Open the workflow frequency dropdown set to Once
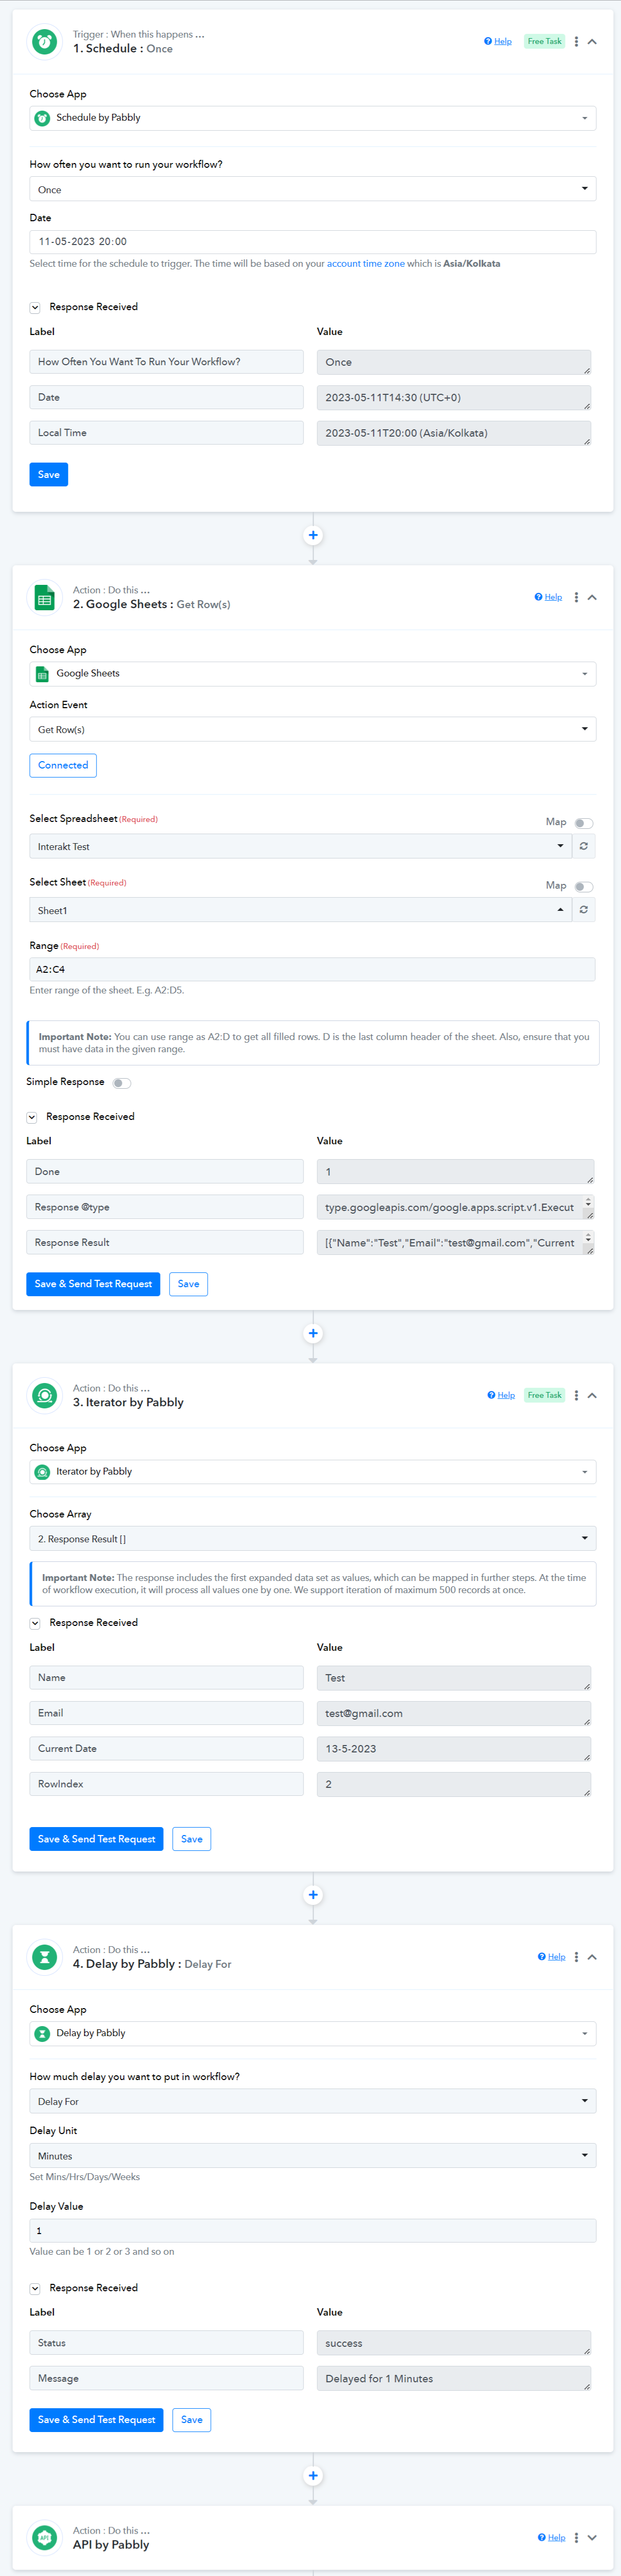Screen dimensions: 621x2576 (313, 189)
